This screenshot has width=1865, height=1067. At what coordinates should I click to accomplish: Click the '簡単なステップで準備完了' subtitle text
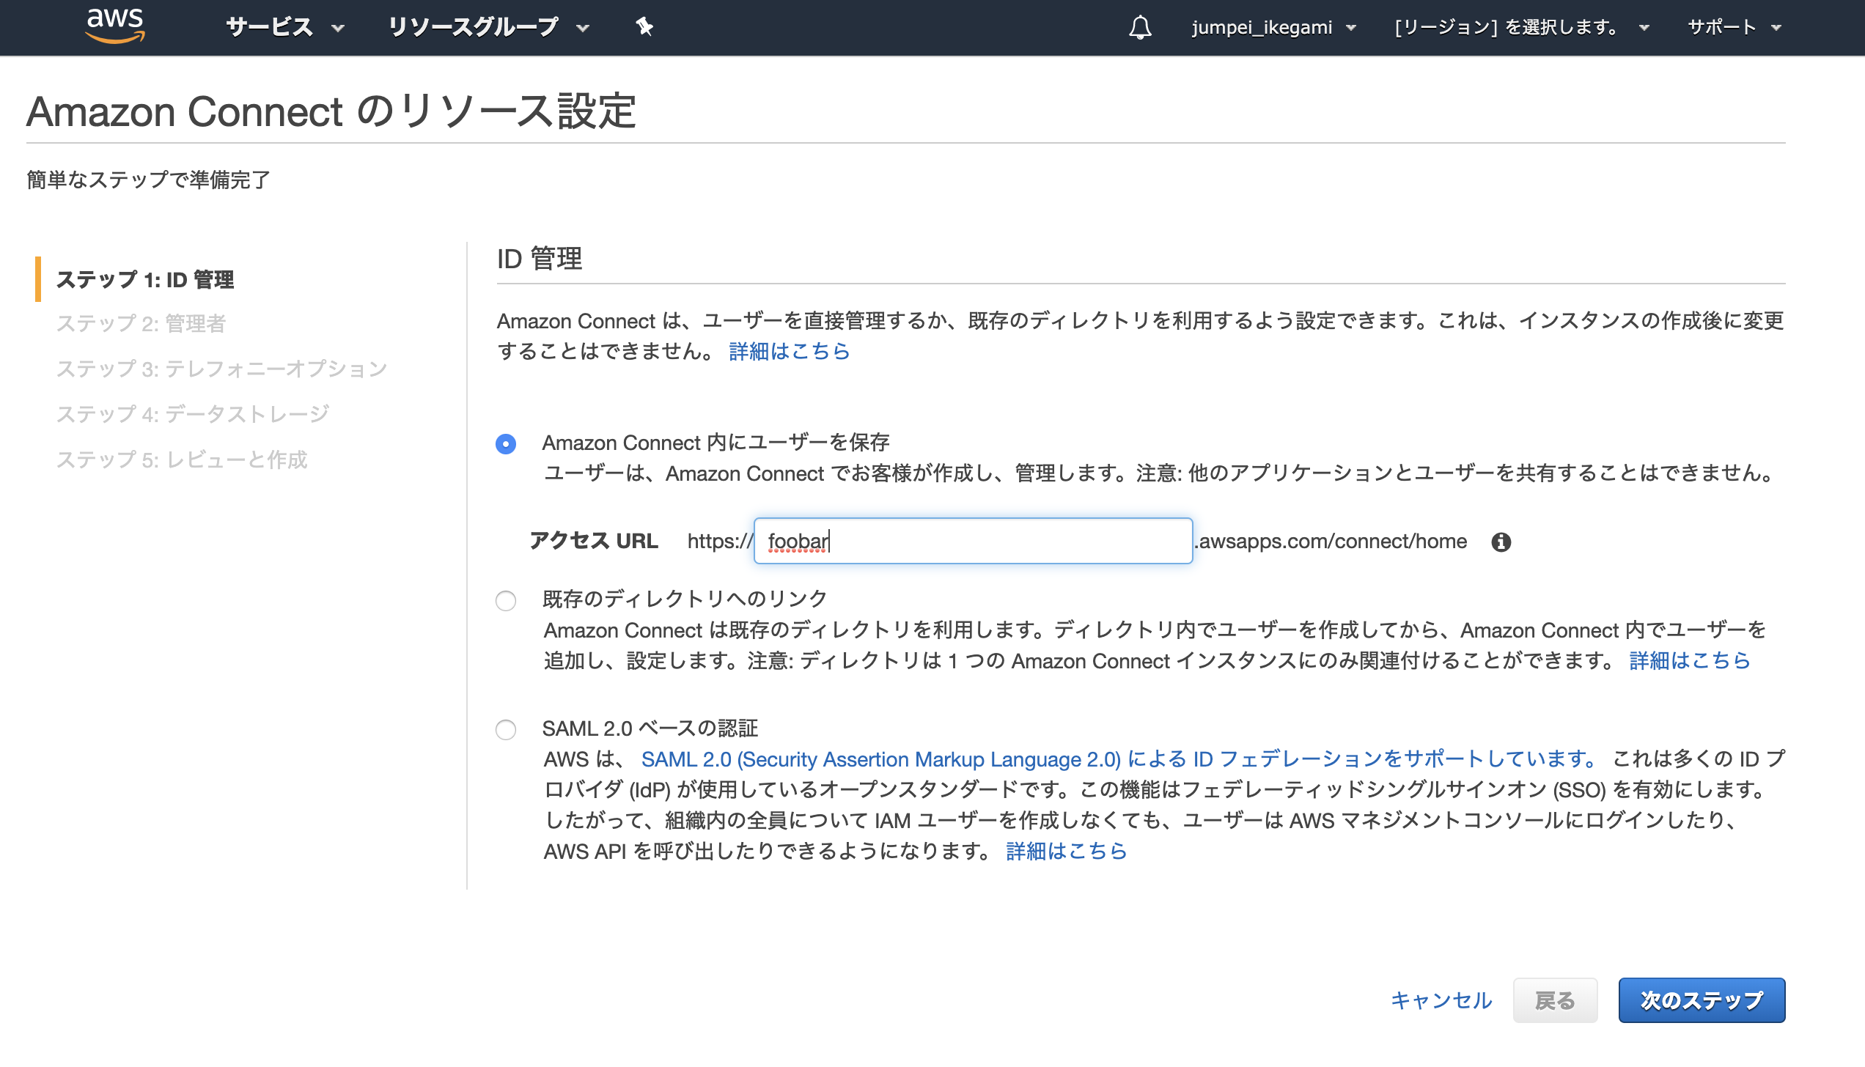149,180
